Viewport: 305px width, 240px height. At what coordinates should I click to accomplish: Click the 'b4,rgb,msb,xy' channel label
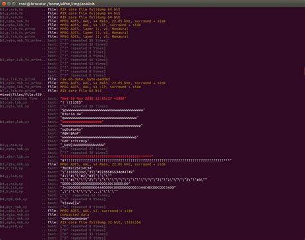click(14, 199)
